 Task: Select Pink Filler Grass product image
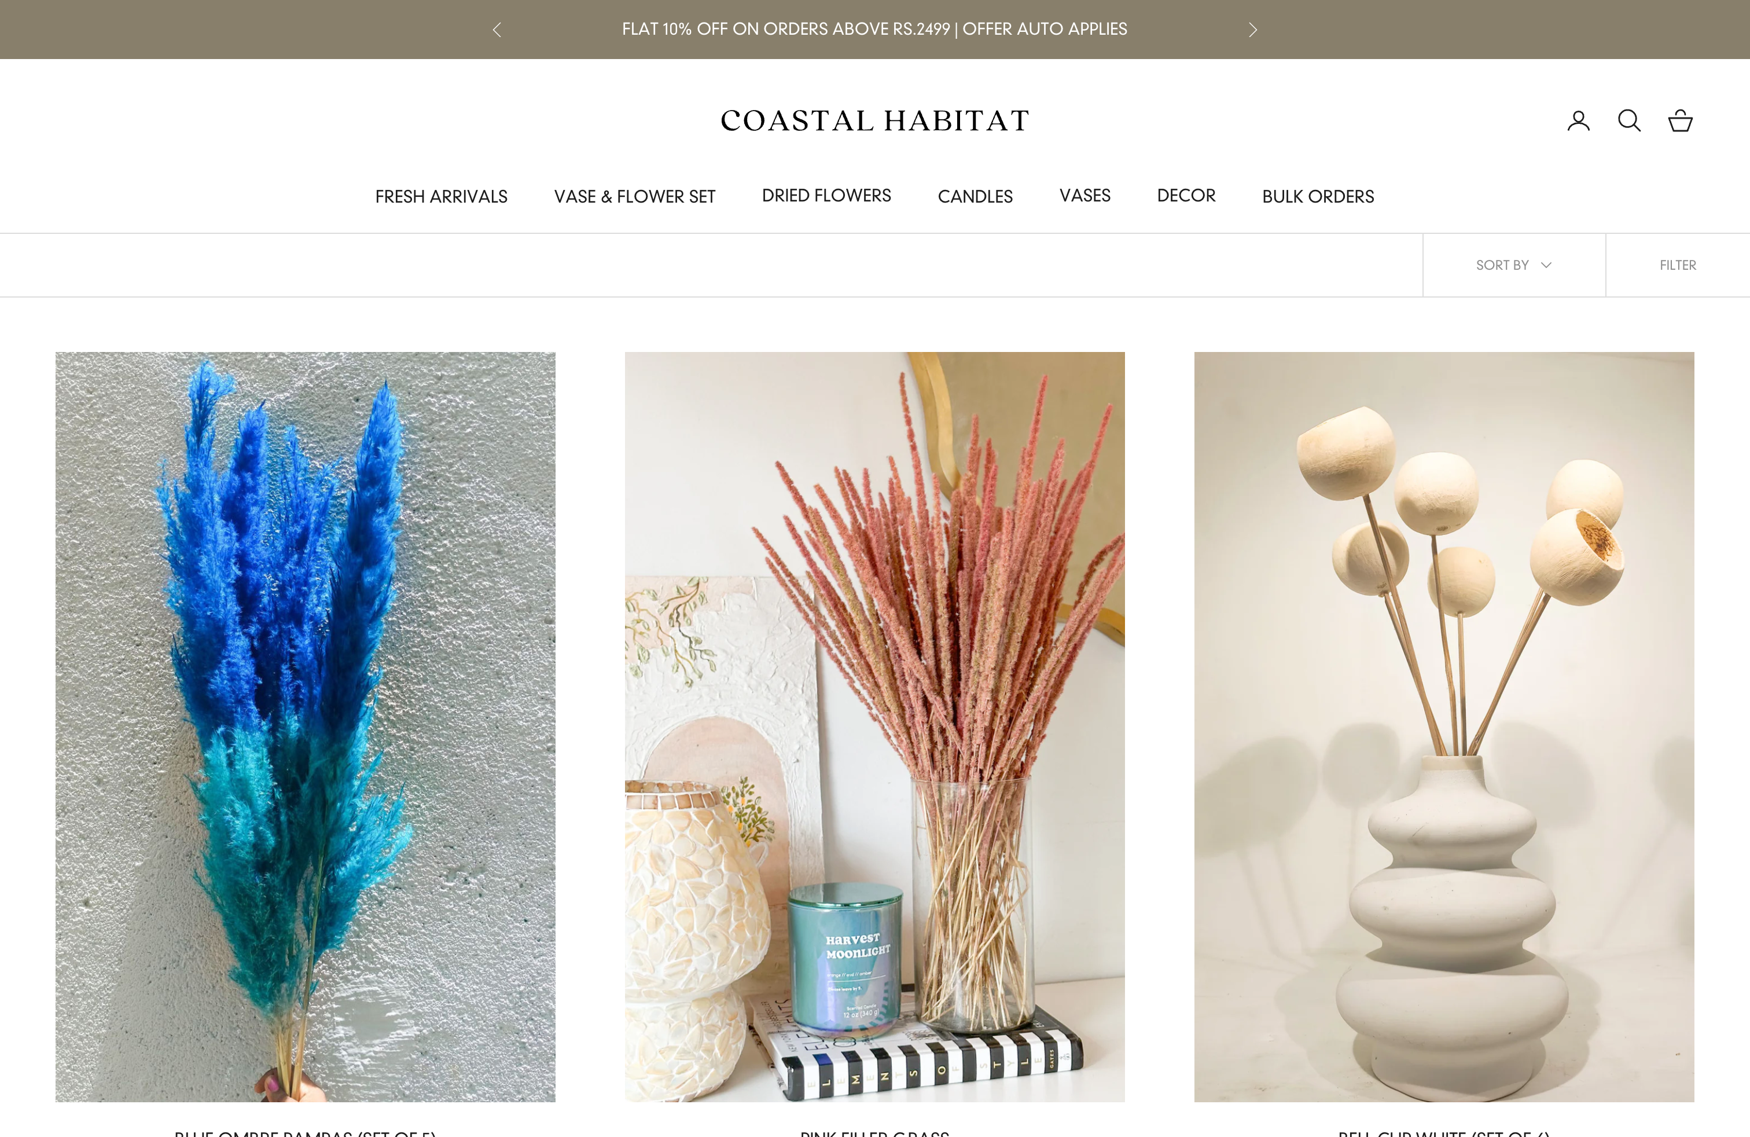875,726
